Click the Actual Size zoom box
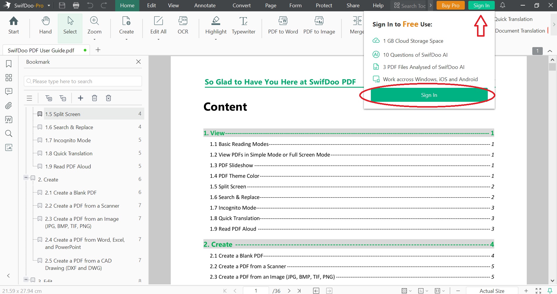The height and width of the screenshot is (294, 557). (x=492, y=291)
